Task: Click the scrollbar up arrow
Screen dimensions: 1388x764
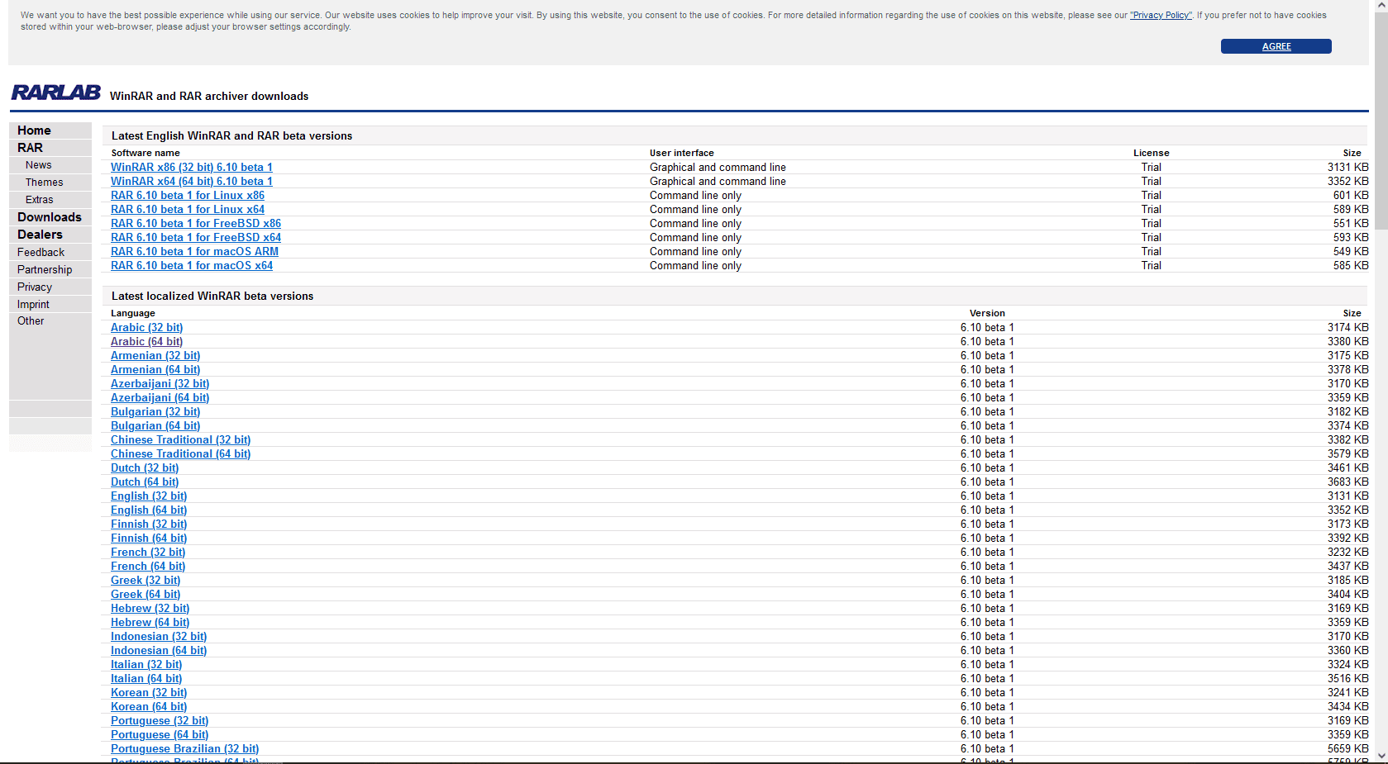Action: 1381,7
